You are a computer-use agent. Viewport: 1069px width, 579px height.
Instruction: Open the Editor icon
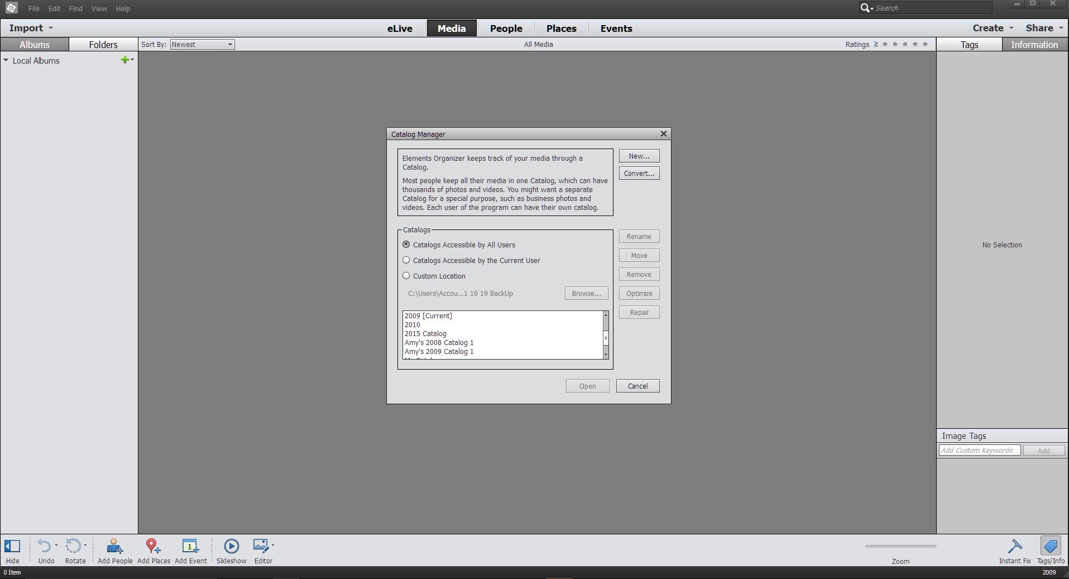coord(261,545)
